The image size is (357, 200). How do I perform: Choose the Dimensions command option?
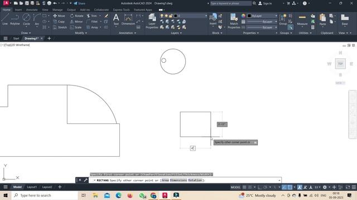click(x=178, y=180)
